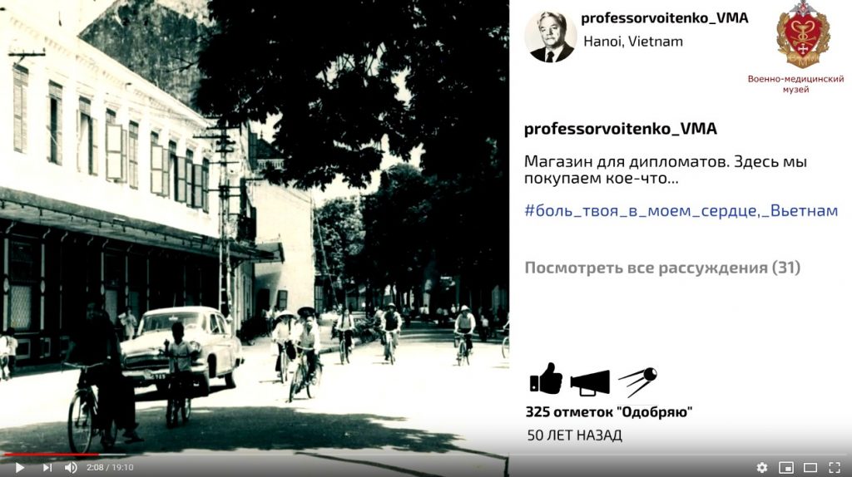The image size is (852, 477).
Task: Click the Военно-медицинский музей label
Action: pos(795,84)
